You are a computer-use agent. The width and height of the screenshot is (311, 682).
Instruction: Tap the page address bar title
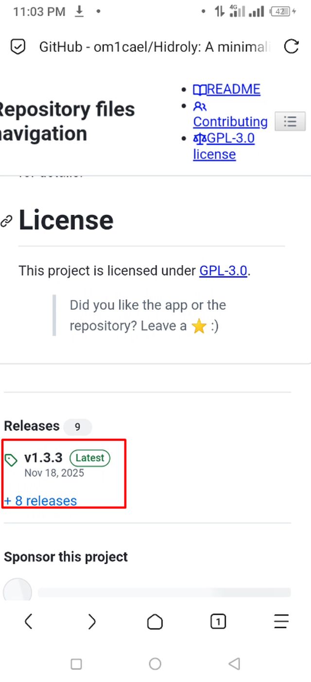click(155, 47)
